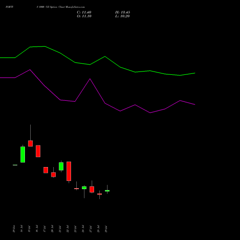Click the close value C: 11.40
The height and width of the screenshot is (240, 240).
(x=84, y=12)
